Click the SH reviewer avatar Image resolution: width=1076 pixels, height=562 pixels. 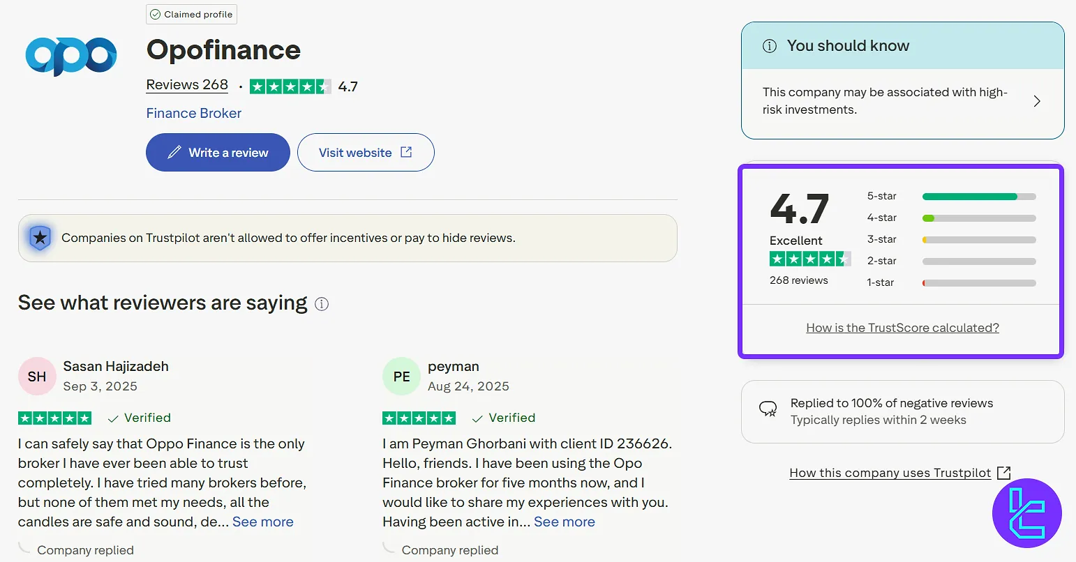click(37, 377)
